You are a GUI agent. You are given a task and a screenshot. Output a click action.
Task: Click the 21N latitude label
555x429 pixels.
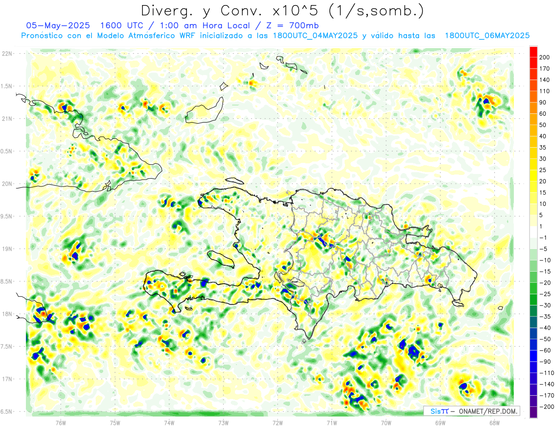click(x=7, y=119)
